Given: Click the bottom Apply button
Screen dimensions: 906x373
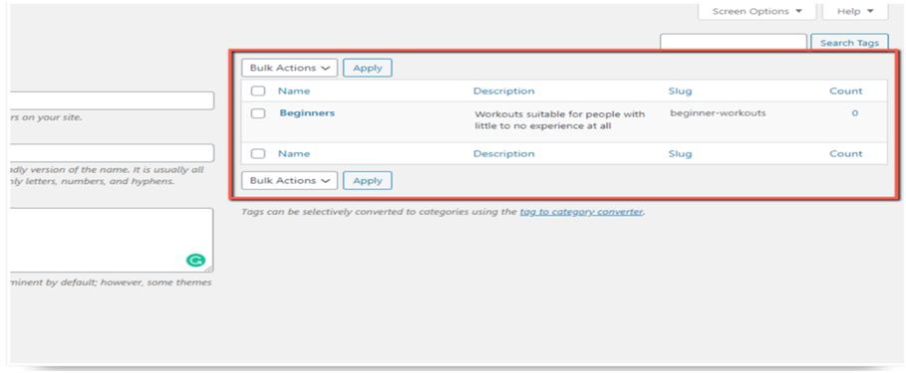Looking at the screenshot, I should (368, 180).
